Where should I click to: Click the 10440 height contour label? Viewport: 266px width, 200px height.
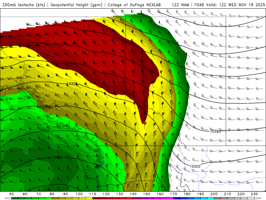[45, 131]
